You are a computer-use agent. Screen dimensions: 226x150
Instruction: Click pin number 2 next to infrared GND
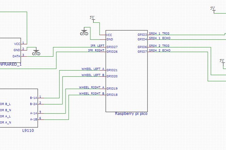pos(23,49)
